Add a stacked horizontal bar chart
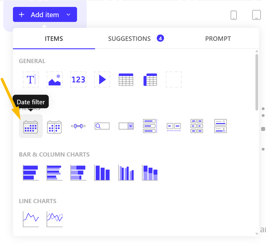The height and width of the screenshot is (244, 266). pos(78,173)
